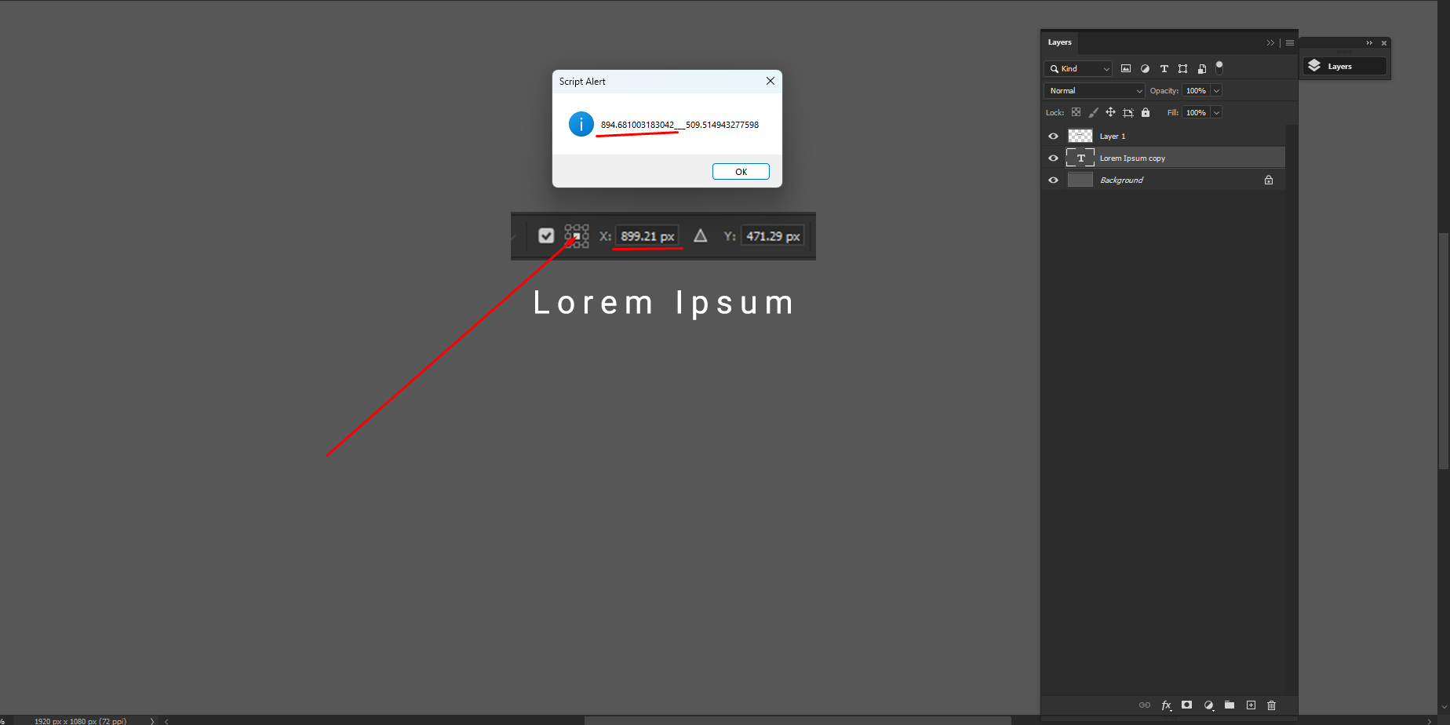
Task: Filter layers to show only type layers
Action: [1164, 68]
